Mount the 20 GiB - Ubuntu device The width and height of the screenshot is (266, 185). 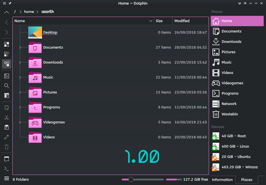[x=237, y=157]
